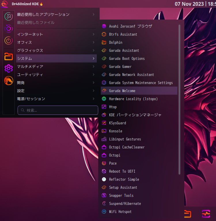Open Konsole terminal icon
The image size is (216, 221).
104,131
